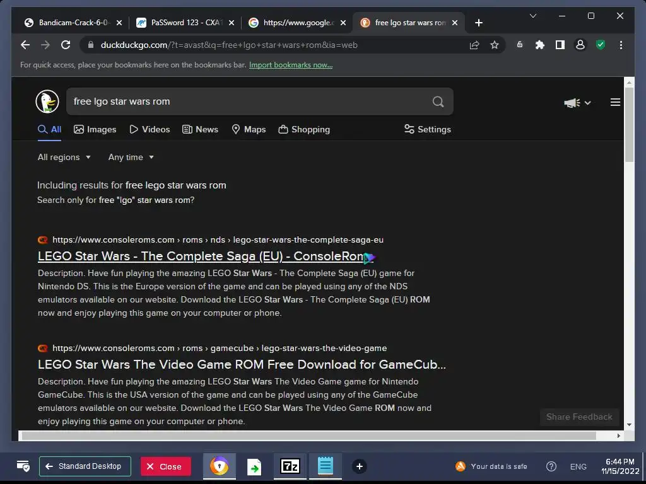The width and height of the screenshot is (646, 484).
Task: Close the Google tab
Action: (343, 23)
